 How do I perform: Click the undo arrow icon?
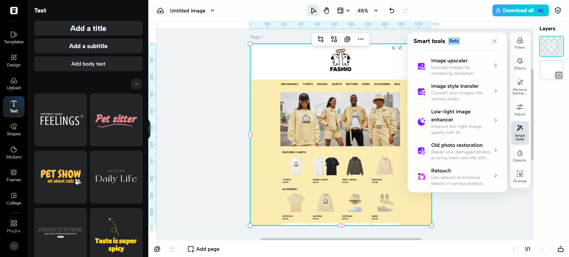pos(392,11)
